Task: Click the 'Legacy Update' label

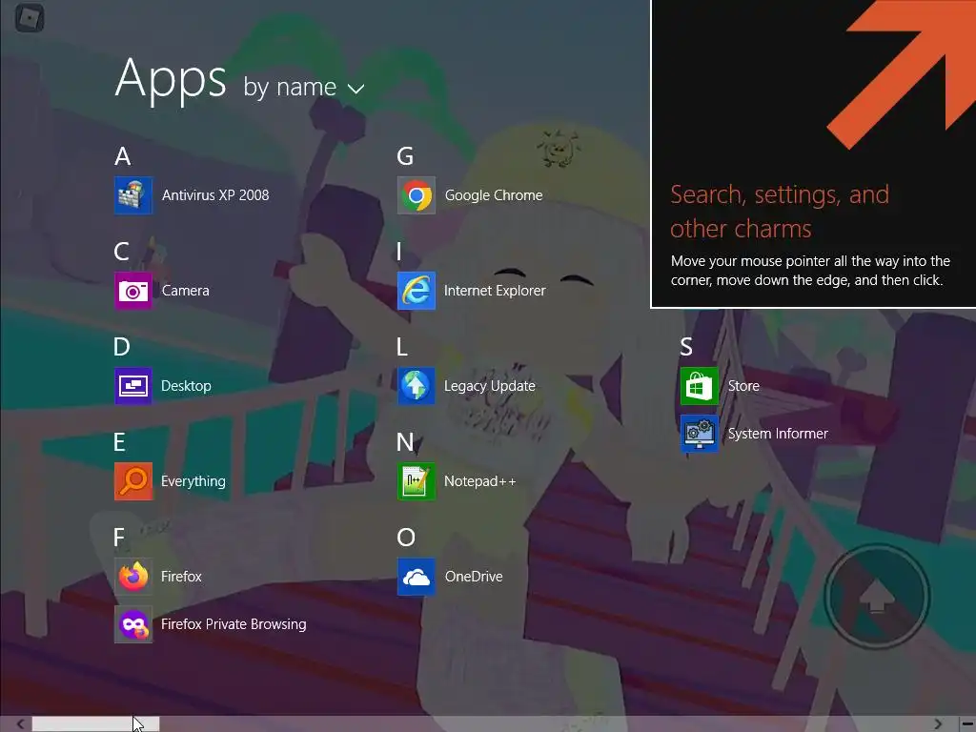Action: coord(490,386)
